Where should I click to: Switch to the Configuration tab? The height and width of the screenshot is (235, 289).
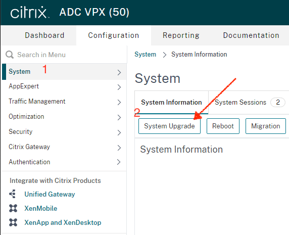pos(114,35)
